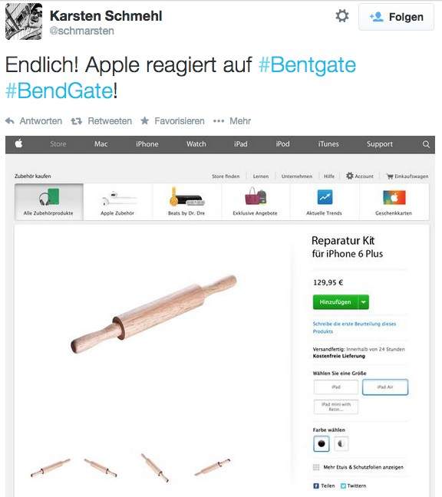Click the Apple logo in the navigation bar
Screen dimensions: 442x497
pyautogui.click(x=18, y=143)
